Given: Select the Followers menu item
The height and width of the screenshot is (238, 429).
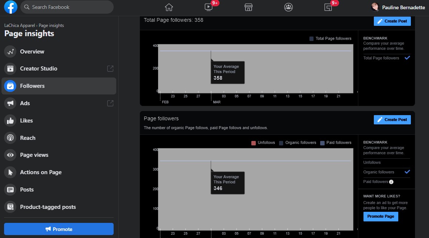Looking at the screenshot, I should point(59,86).
